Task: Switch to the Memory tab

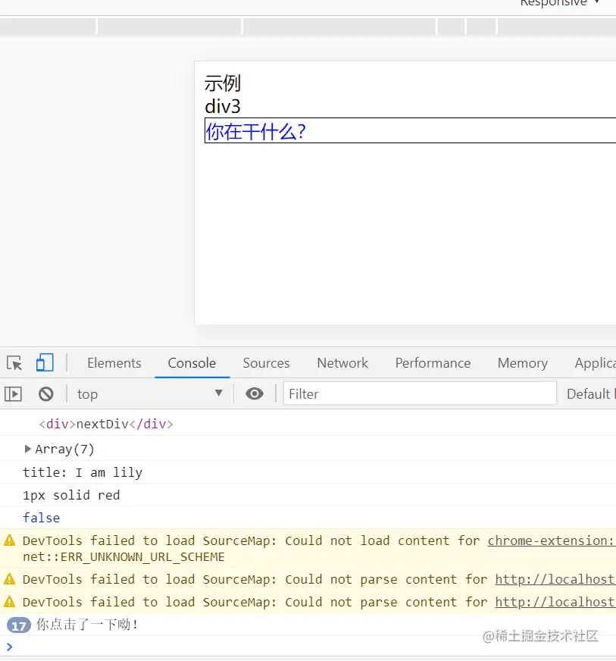Action: pyautogui.click(x=523, y=363)
